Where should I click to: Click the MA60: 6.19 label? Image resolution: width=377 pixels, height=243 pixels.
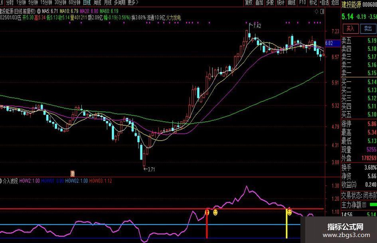109,11
